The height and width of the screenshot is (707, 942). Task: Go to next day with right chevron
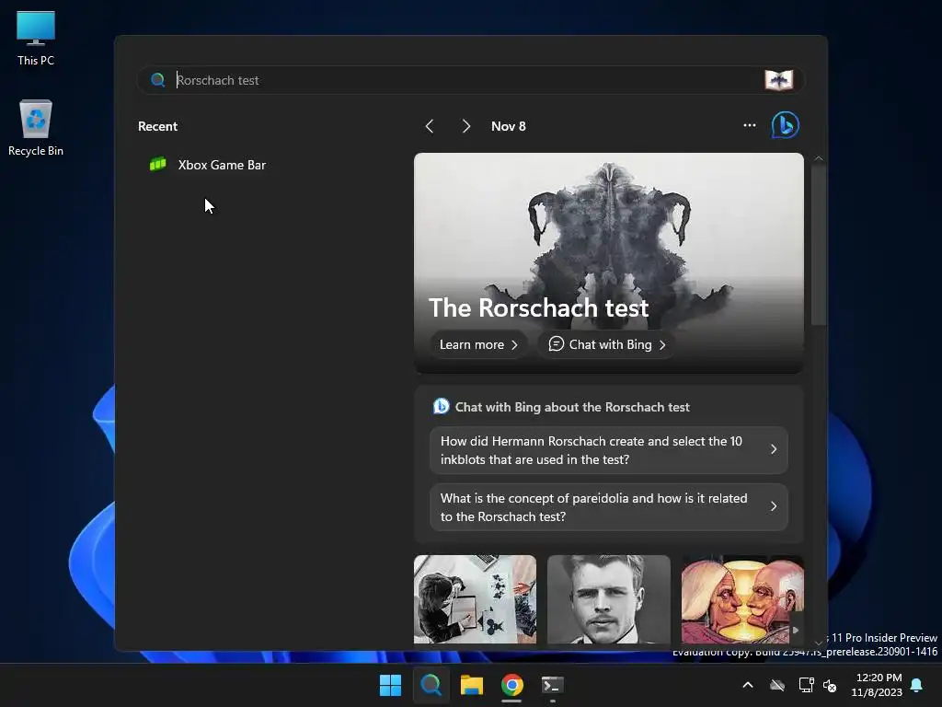click(x=465, y=126)
